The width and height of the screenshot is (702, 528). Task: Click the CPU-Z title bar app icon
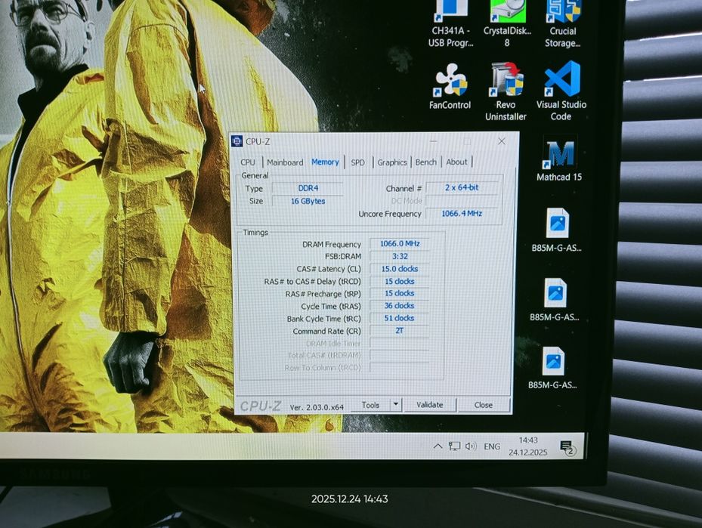coord(237,141)
